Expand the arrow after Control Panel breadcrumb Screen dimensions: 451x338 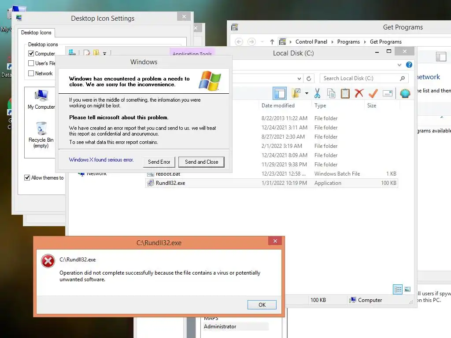[332, 42]
